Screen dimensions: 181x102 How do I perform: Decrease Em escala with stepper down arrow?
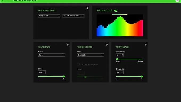(122, 73)
